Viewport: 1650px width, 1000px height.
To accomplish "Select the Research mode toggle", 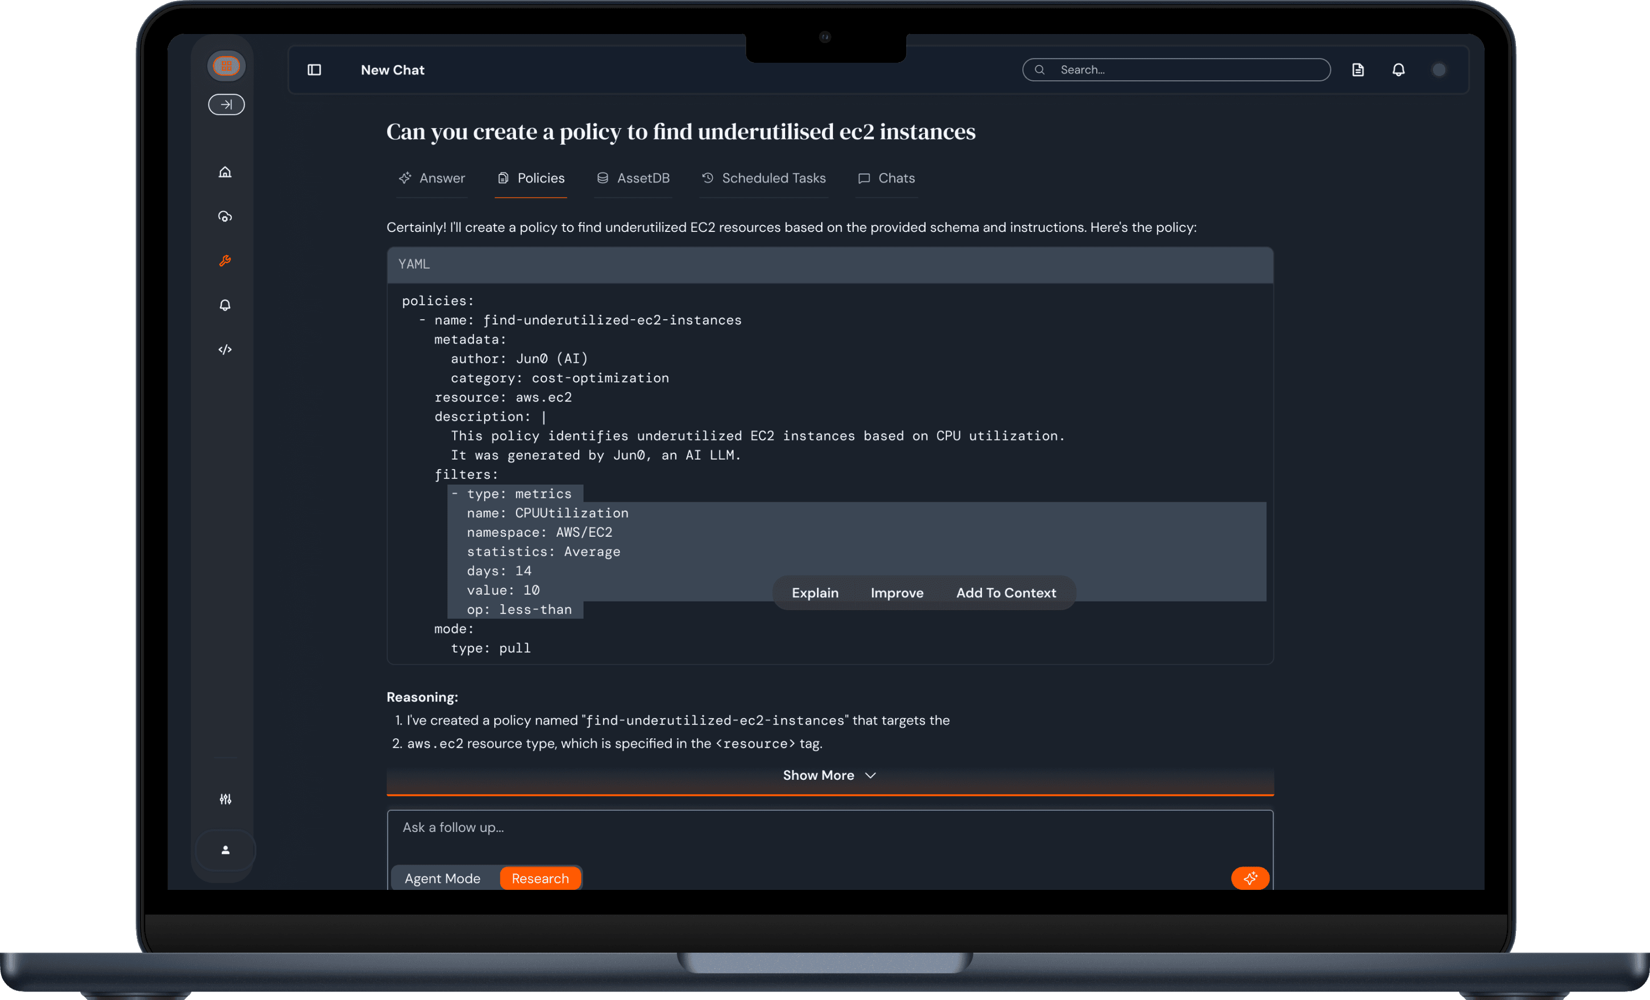I will 540,878.
